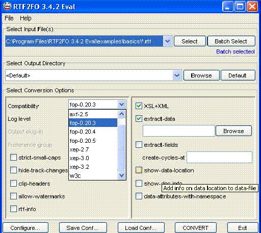Enable show-doc-info checkbox
Image resolution: width=261 pixels, height=233 pixels.
tap(139, 184)
